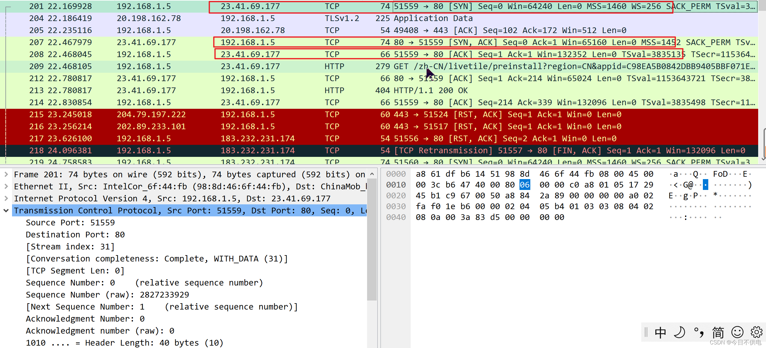766x348 pixels.
Task: Collapse the Transmission Control Protocol node
Action: 6,211
